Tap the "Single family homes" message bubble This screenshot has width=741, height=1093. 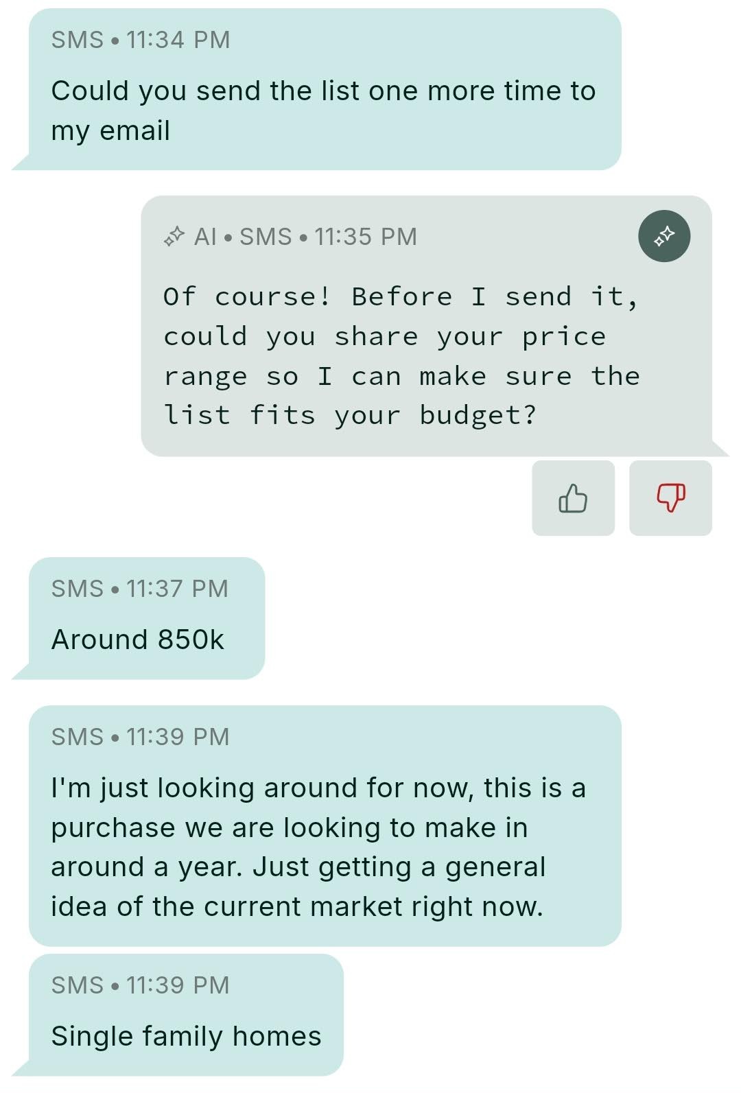pos(186,1036)
